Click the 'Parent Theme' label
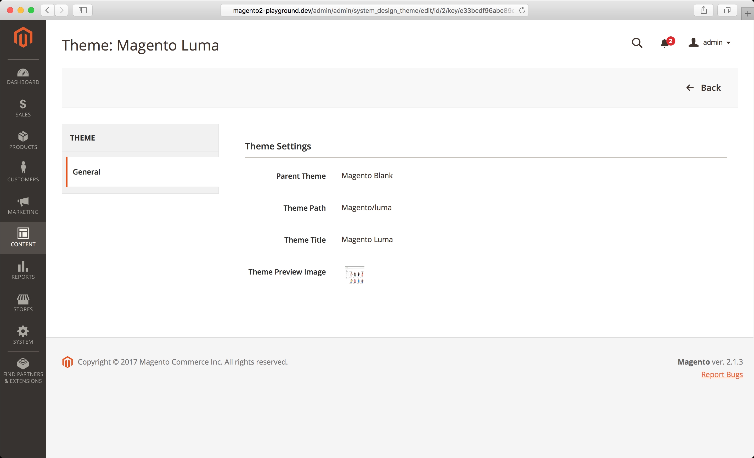 301,176
